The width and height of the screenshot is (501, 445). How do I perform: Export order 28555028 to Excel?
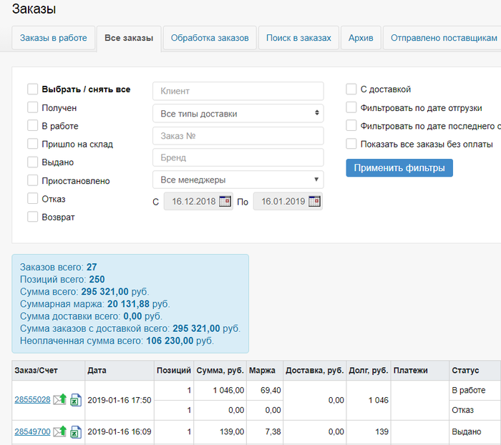(76, 400)
